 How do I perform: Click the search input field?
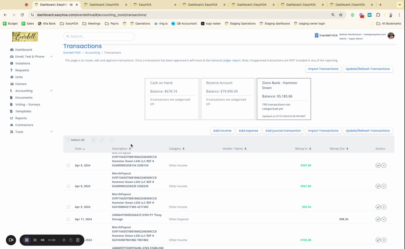click(x=99, y=36)
